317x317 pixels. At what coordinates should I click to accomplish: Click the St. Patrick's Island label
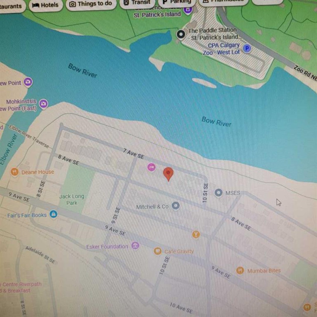coord(157,15)
